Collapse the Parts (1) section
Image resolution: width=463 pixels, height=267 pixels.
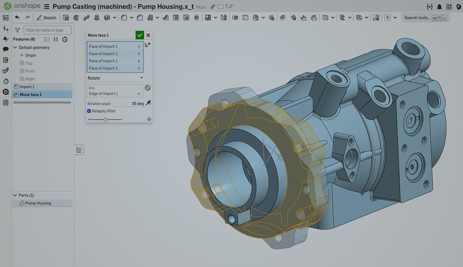pyautogui.click(x=15, y=195)
